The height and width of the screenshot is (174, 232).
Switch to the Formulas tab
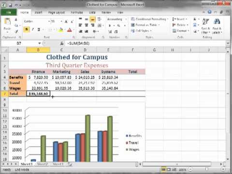click(x=77, y=13)
